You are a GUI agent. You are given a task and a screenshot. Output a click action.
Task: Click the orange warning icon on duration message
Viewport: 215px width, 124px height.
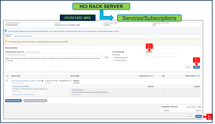coord(6,42)
